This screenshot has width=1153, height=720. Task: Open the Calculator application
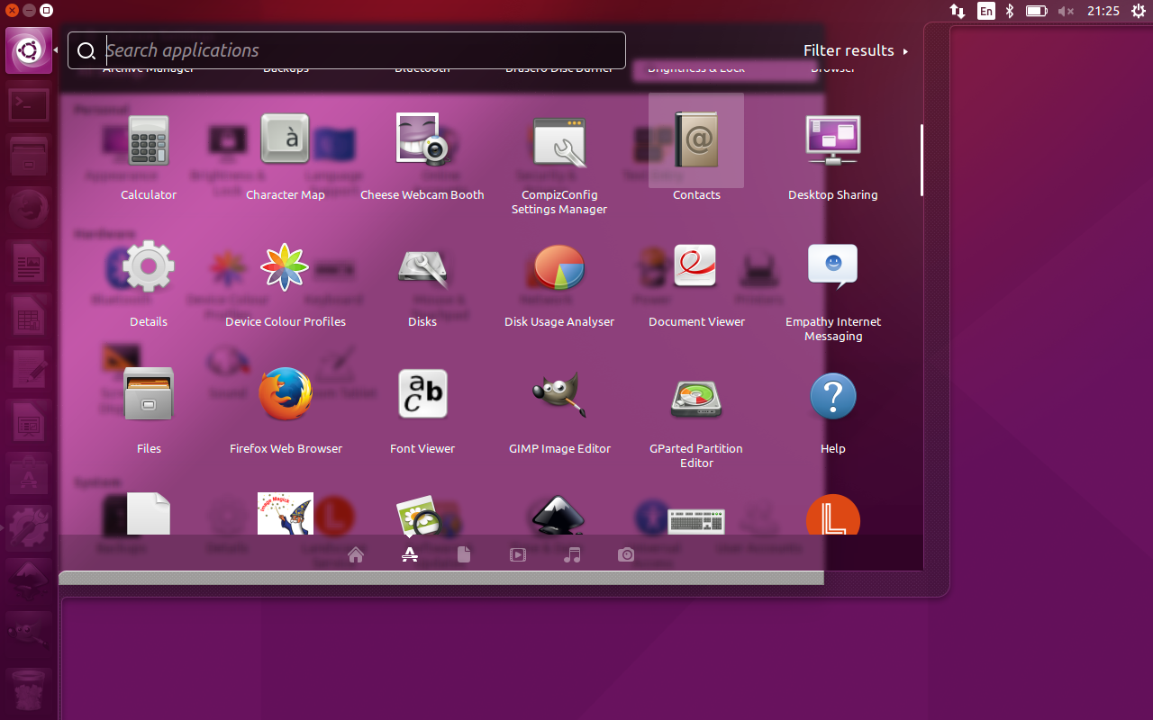tap(149, 140)
